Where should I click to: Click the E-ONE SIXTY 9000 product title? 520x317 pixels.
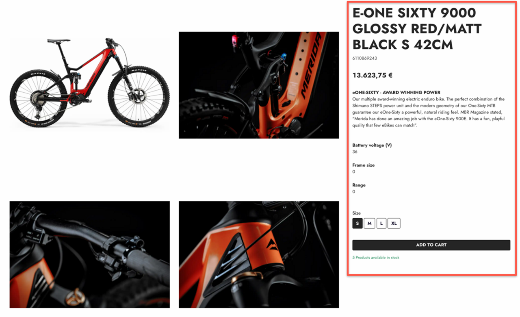tap(417, 28)
